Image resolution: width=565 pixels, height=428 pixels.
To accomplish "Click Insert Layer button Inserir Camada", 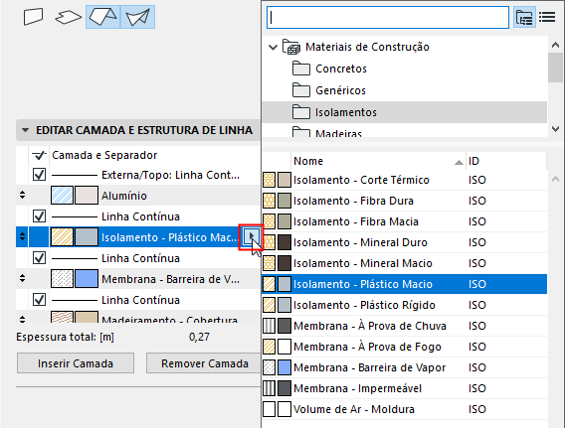I will pos(76,363).
